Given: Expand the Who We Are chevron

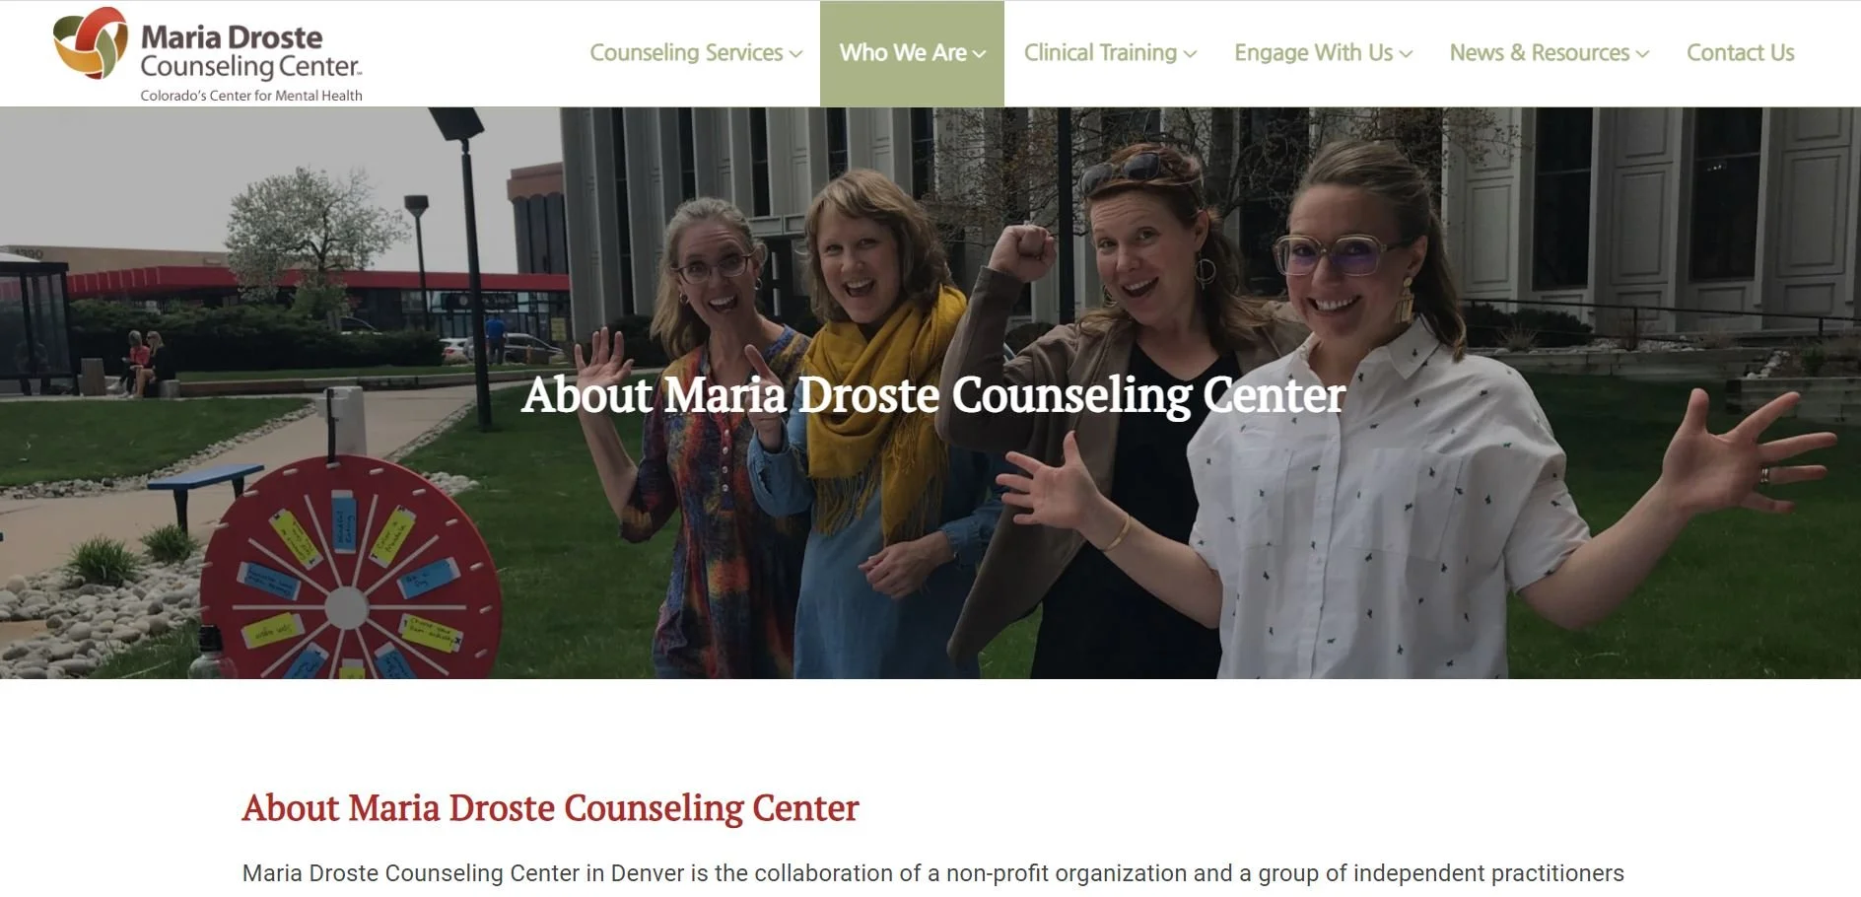Looking at the screenshot, I should point(979,54).
